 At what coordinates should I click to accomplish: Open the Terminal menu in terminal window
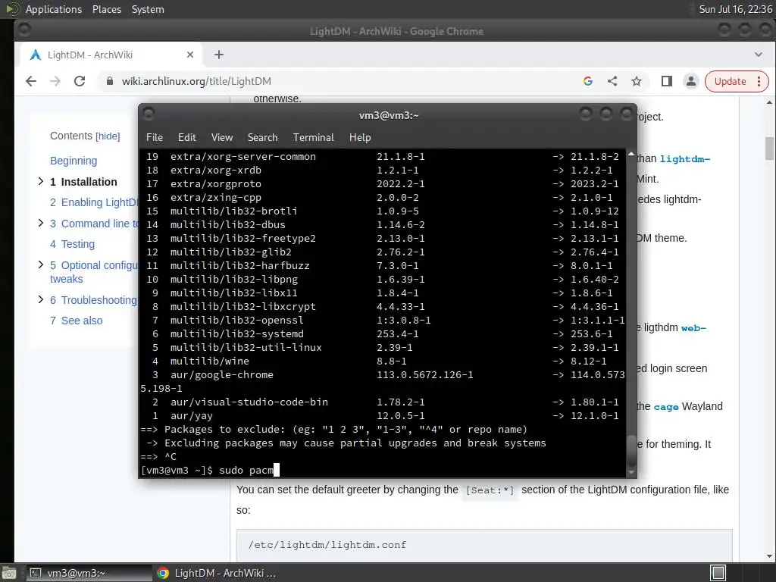coord(313,138)
